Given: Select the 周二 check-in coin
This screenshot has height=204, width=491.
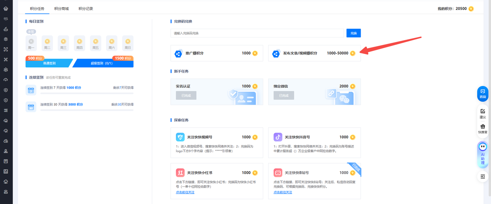Looking at the screenshot, I should coord(47,41).
